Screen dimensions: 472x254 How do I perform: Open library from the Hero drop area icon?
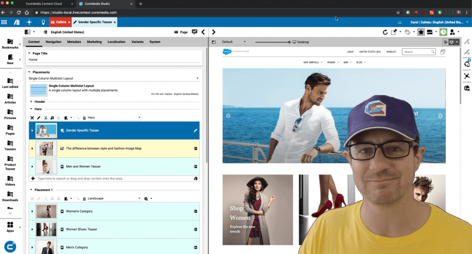pos(195,178)
